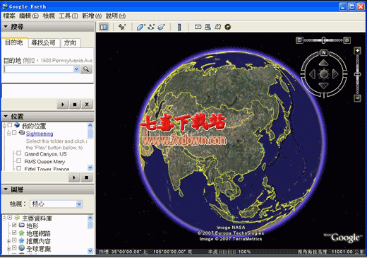Click the compass up arrow
Viewport: 367px width, 258px height.
click(x=324, y=63)
